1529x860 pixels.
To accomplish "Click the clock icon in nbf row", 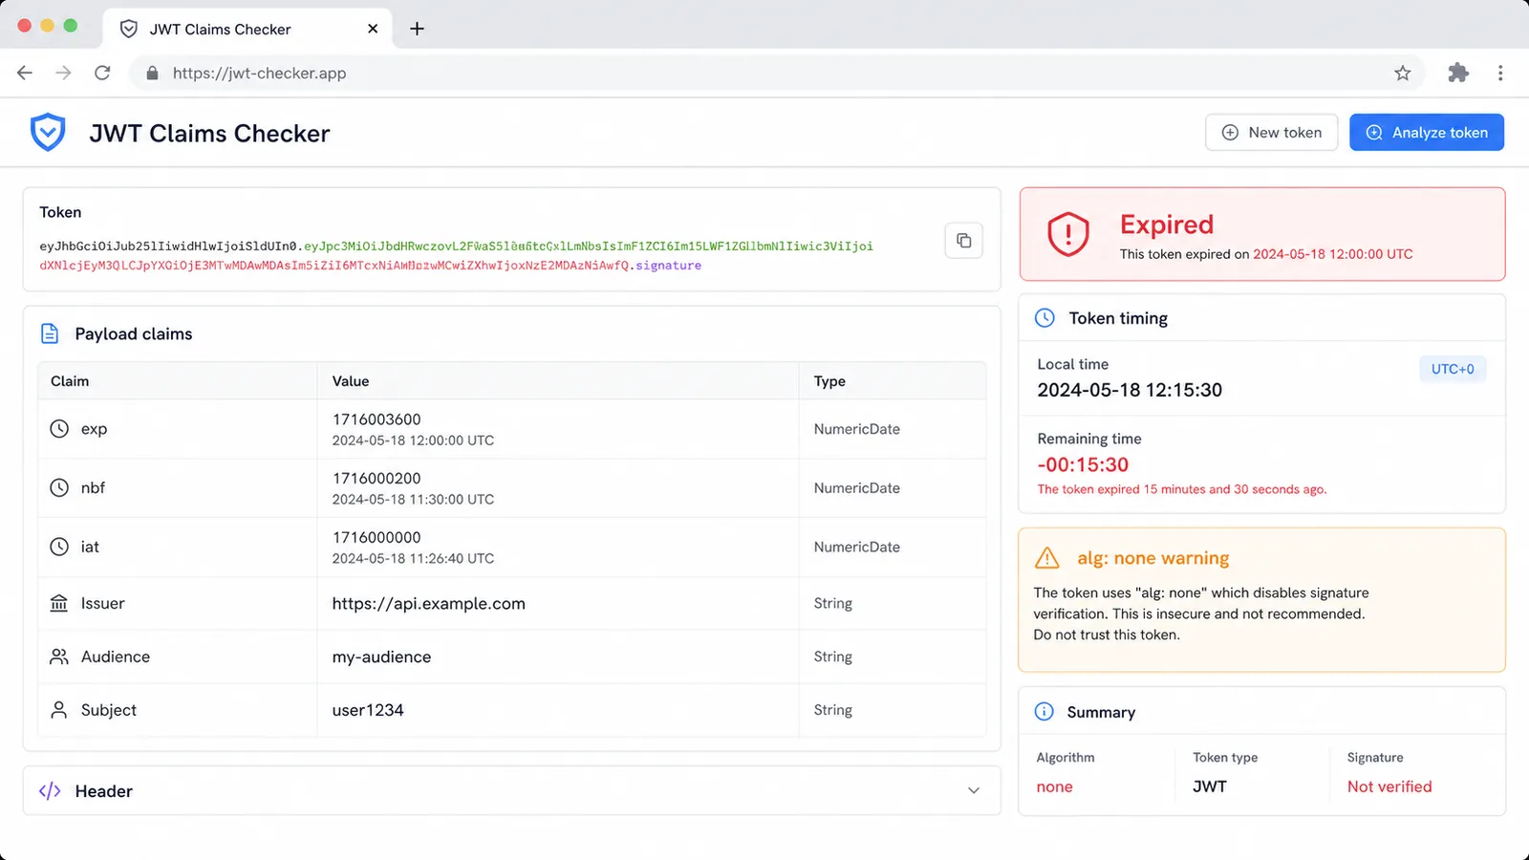I will pyautogui.click(x=59, y=487).
